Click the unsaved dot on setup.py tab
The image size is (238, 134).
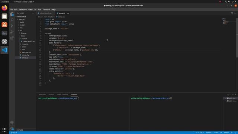68,13
